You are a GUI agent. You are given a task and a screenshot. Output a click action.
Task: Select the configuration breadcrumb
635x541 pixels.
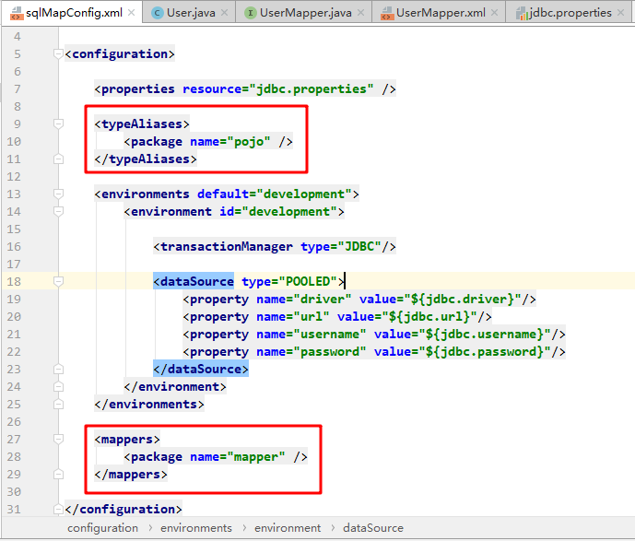102,528
